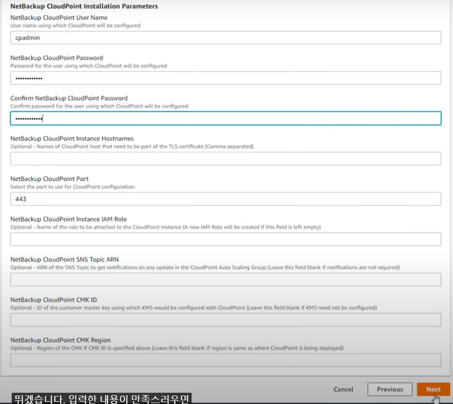The width and height of the screenshot is (453, 404).
Task: Click the CloudPoint CMK ID field
Action: pyautogui.click(x=226, y=320)
